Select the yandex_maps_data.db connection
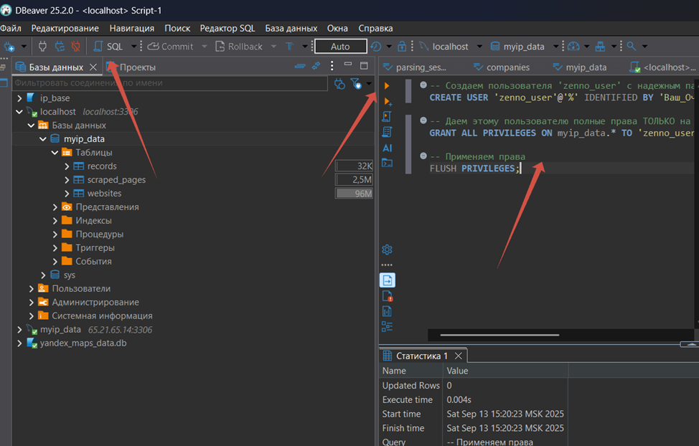Screen dimensions: 699x446 click(83, 343)
